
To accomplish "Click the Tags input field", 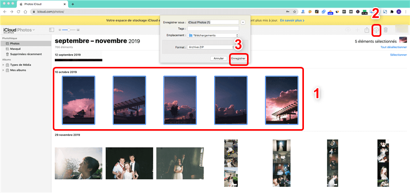I will click(x=213, y=29).
